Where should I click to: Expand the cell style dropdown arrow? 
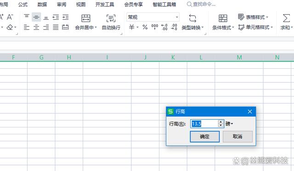tap(271, 28)
